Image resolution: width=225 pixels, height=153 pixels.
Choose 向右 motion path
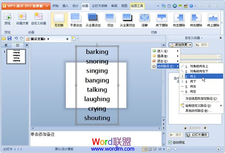tap(201, 87)
